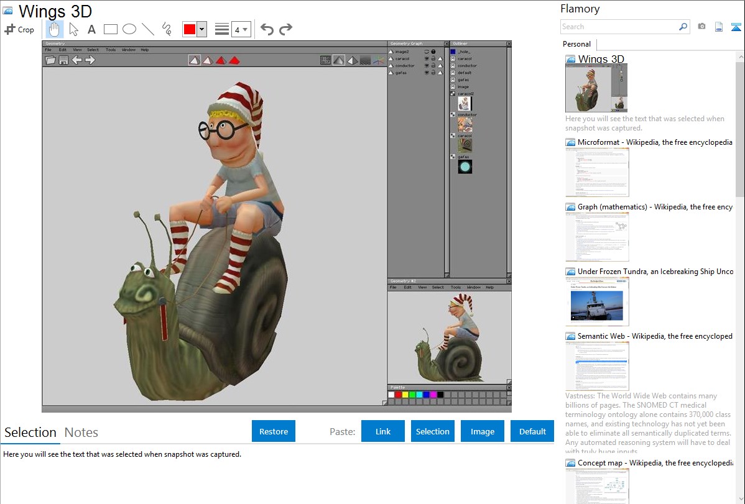Click gafas cyan circle thumbnail in Outliner

465,167
